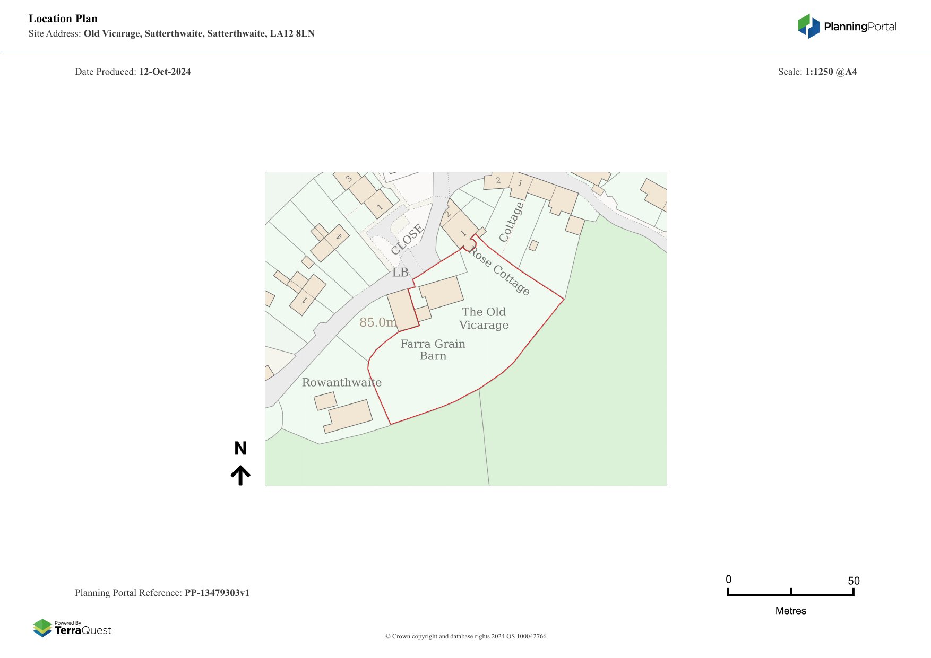Click the date produced 12-Oct-2024 text
The width and height of the screenshot is (931, 658).
click(x=165, y=72)
